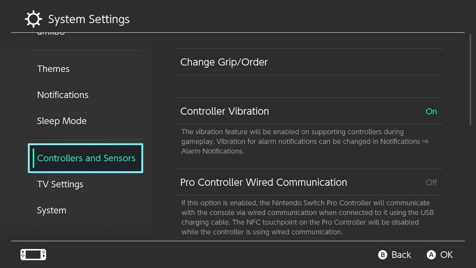Switch Controller Vibration setting
This screenshot has height=268, width=476.
click(308, 111)
